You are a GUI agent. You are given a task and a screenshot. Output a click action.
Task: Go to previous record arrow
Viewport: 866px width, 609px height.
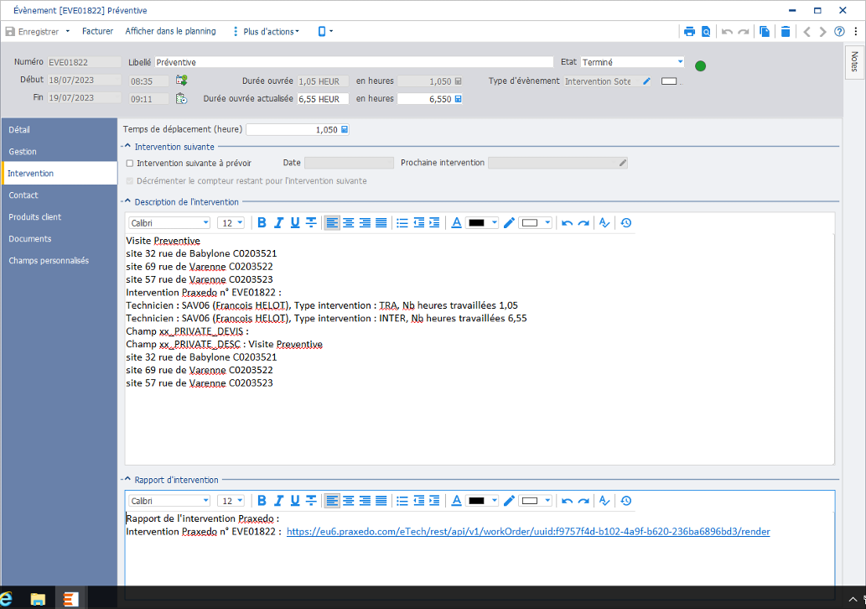[x=807, y=32]
